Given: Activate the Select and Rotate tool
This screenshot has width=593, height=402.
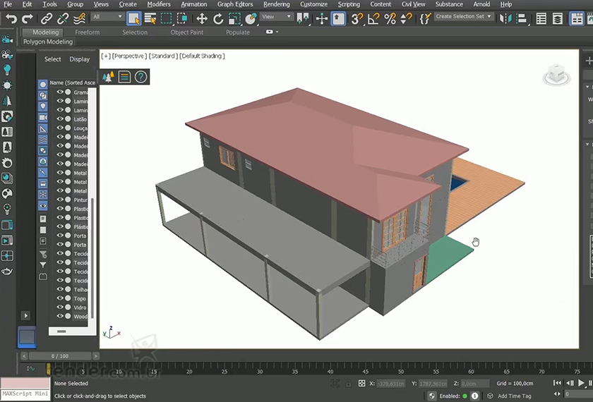Looking at the screenshot, I should tap(218, 18).
